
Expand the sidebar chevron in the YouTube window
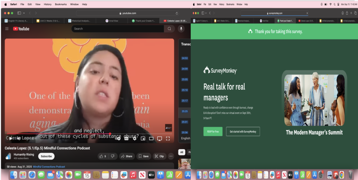pyautogui.click(x=24, y=13)
